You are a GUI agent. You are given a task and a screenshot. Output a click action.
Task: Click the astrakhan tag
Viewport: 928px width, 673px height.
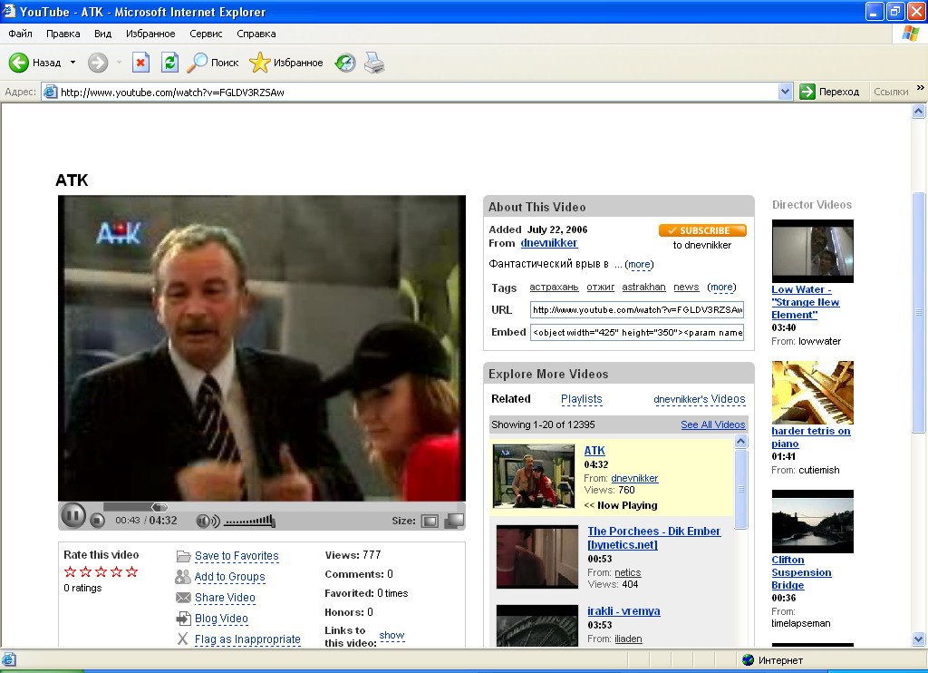click(643, 287)
